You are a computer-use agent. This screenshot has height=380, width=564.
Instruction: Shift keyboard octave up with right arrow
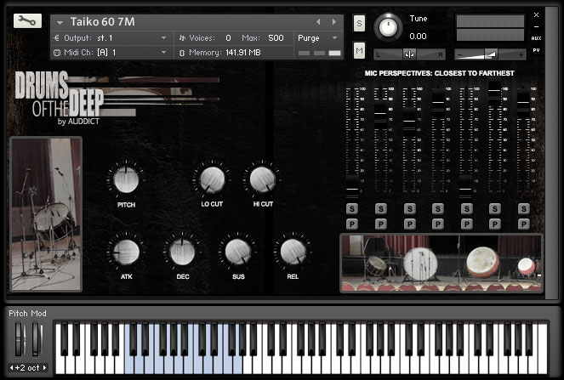pyautogui.click(x=44, y=368)
